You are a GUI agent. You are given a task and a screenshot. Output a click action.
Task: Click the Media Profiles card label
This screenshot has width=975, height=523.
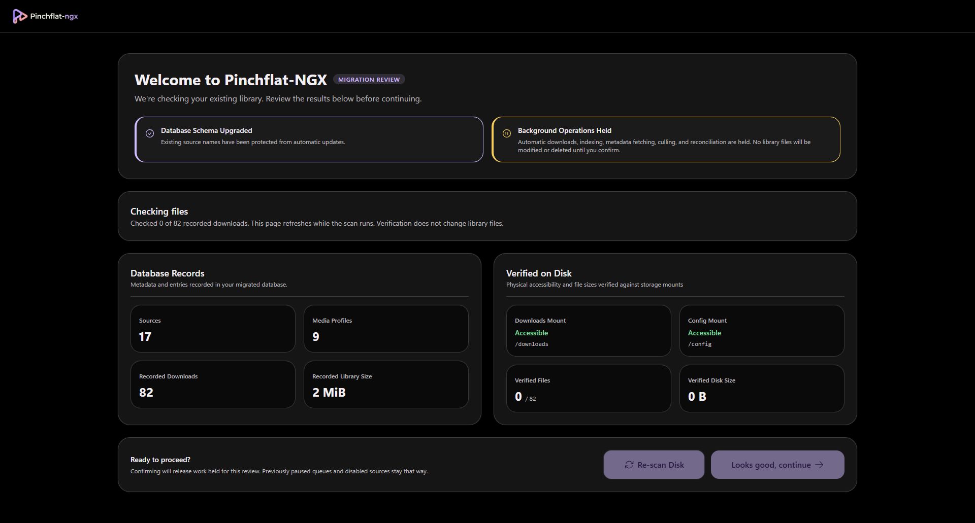click(x=332, y=321)
